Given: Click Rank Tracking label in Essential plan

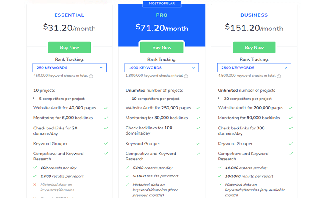Looking at the screenshot, I should pos(69,59).
